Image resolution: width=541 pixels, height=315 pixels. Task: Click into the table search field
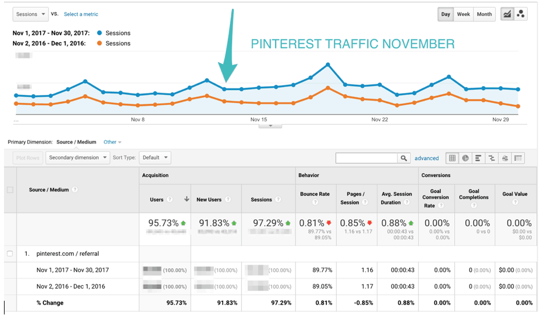pyautogui.click(x=366, y=158)
